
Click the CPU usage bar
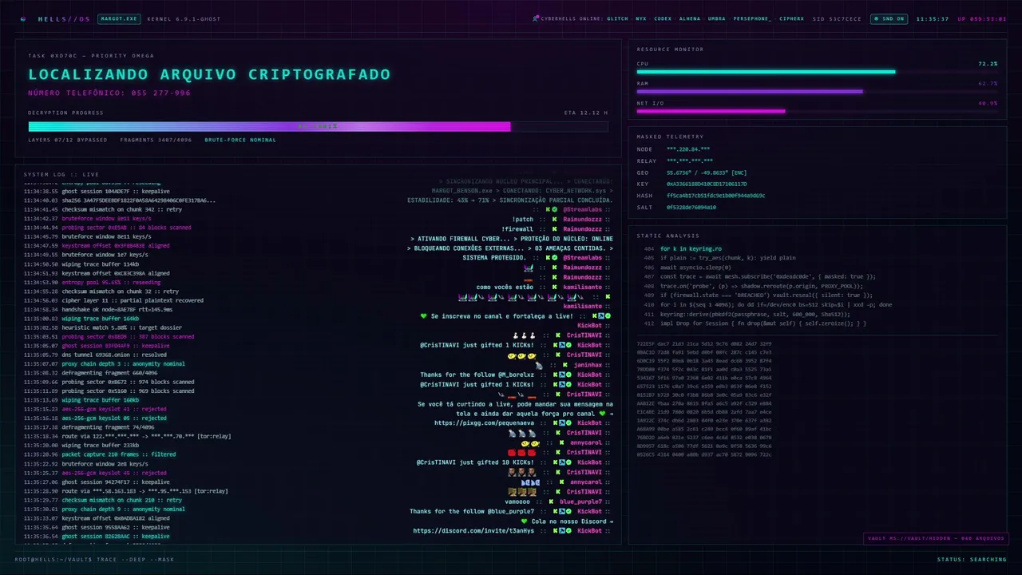(817, 72)
